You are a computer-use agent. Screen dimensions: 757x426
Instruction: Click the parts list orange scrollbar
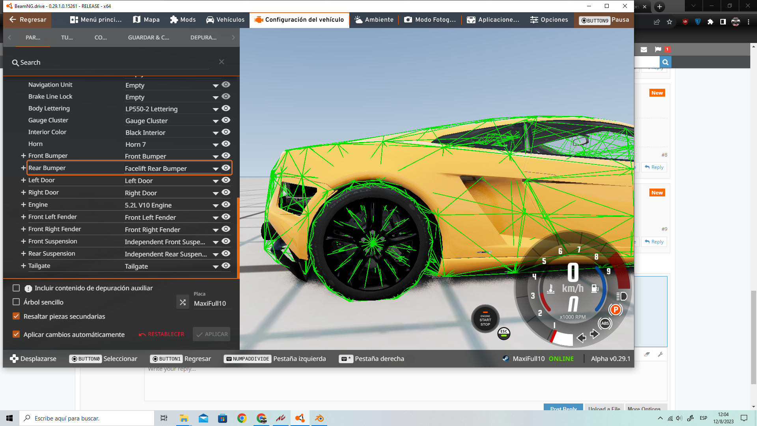pos(238,238)
